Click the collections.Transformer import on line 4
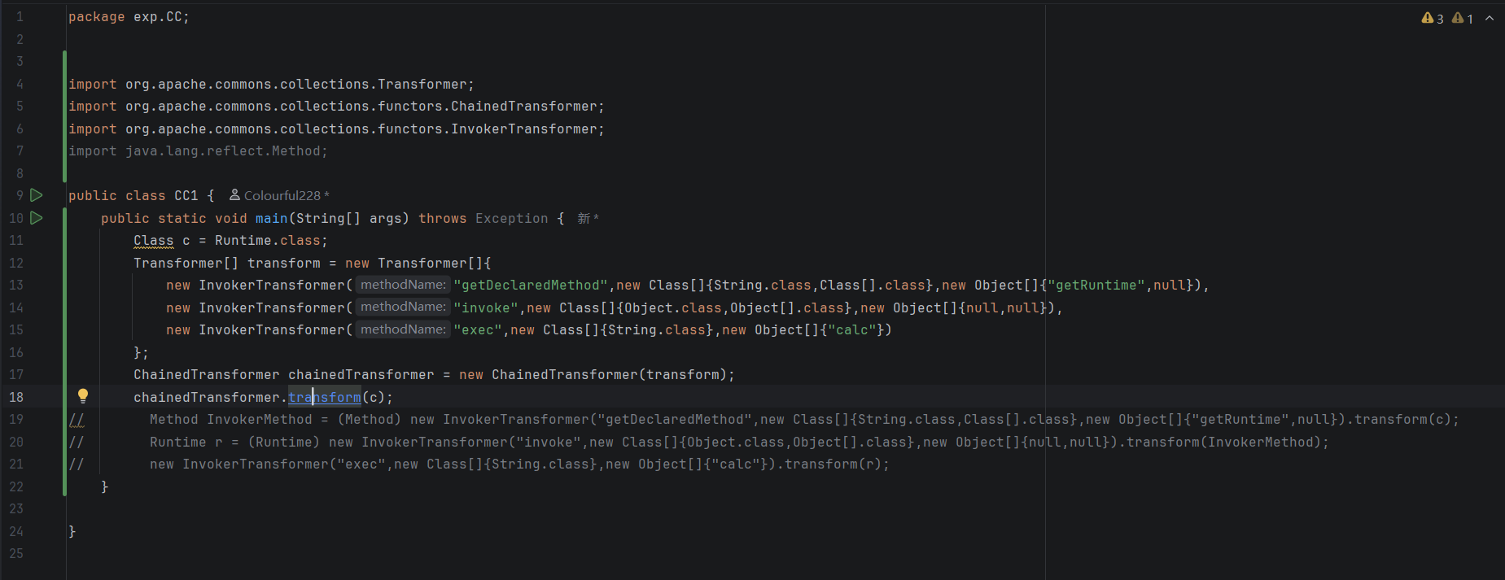Viewport: 1505px width, 580px height. [x=271, y=85]
